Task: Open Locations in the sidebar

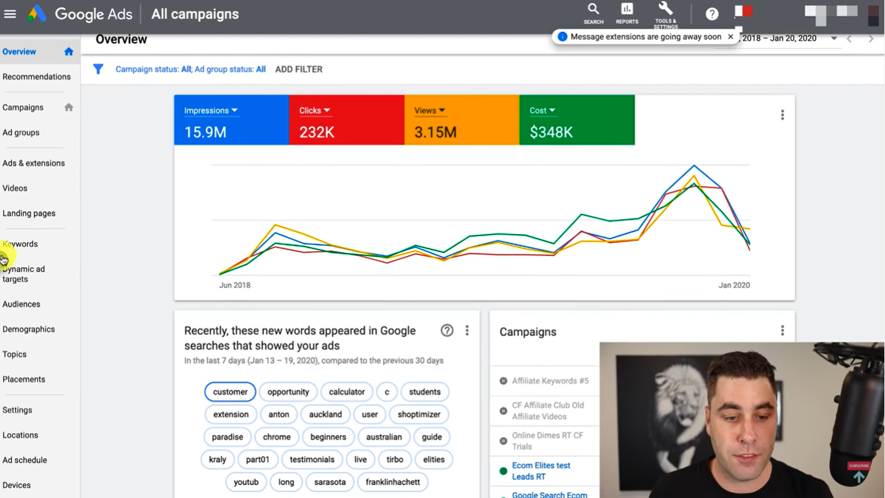Action: [x=20, y=435]
